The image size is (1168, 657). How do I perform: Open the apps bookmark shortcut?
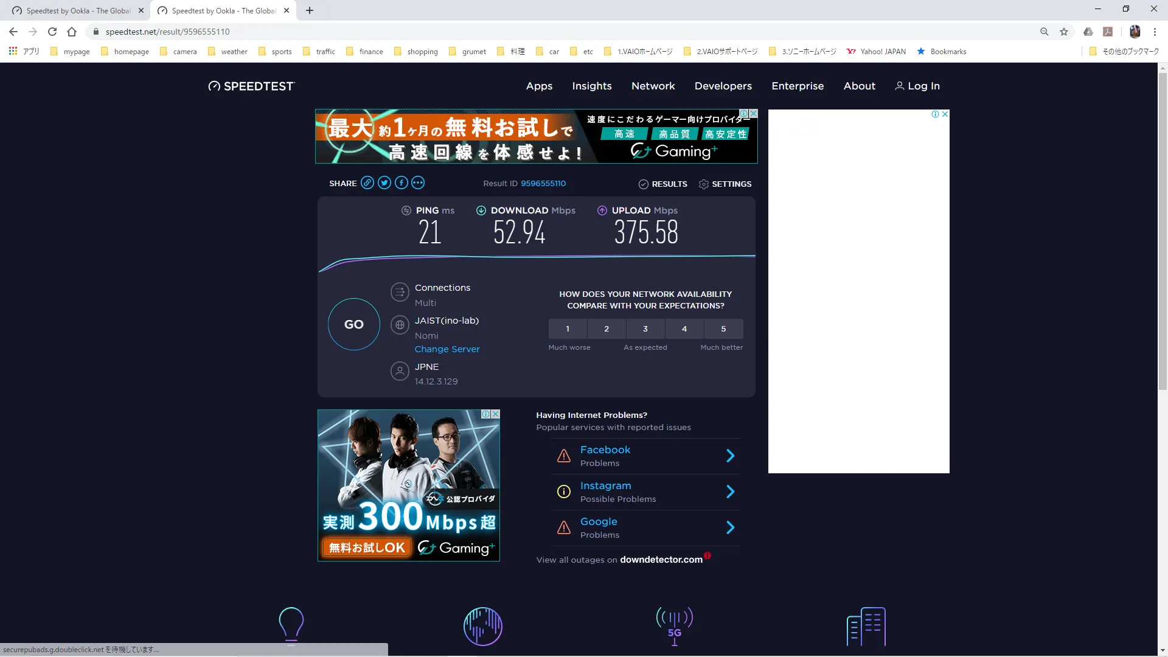pos(24,52)
